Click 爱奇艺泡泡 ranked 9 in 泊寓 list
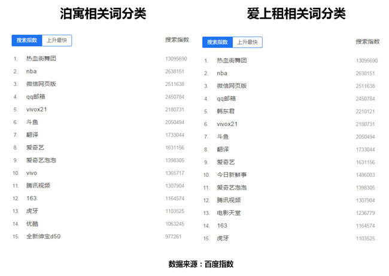The height and width of the screenshot is (276, 389). (41, 160)
